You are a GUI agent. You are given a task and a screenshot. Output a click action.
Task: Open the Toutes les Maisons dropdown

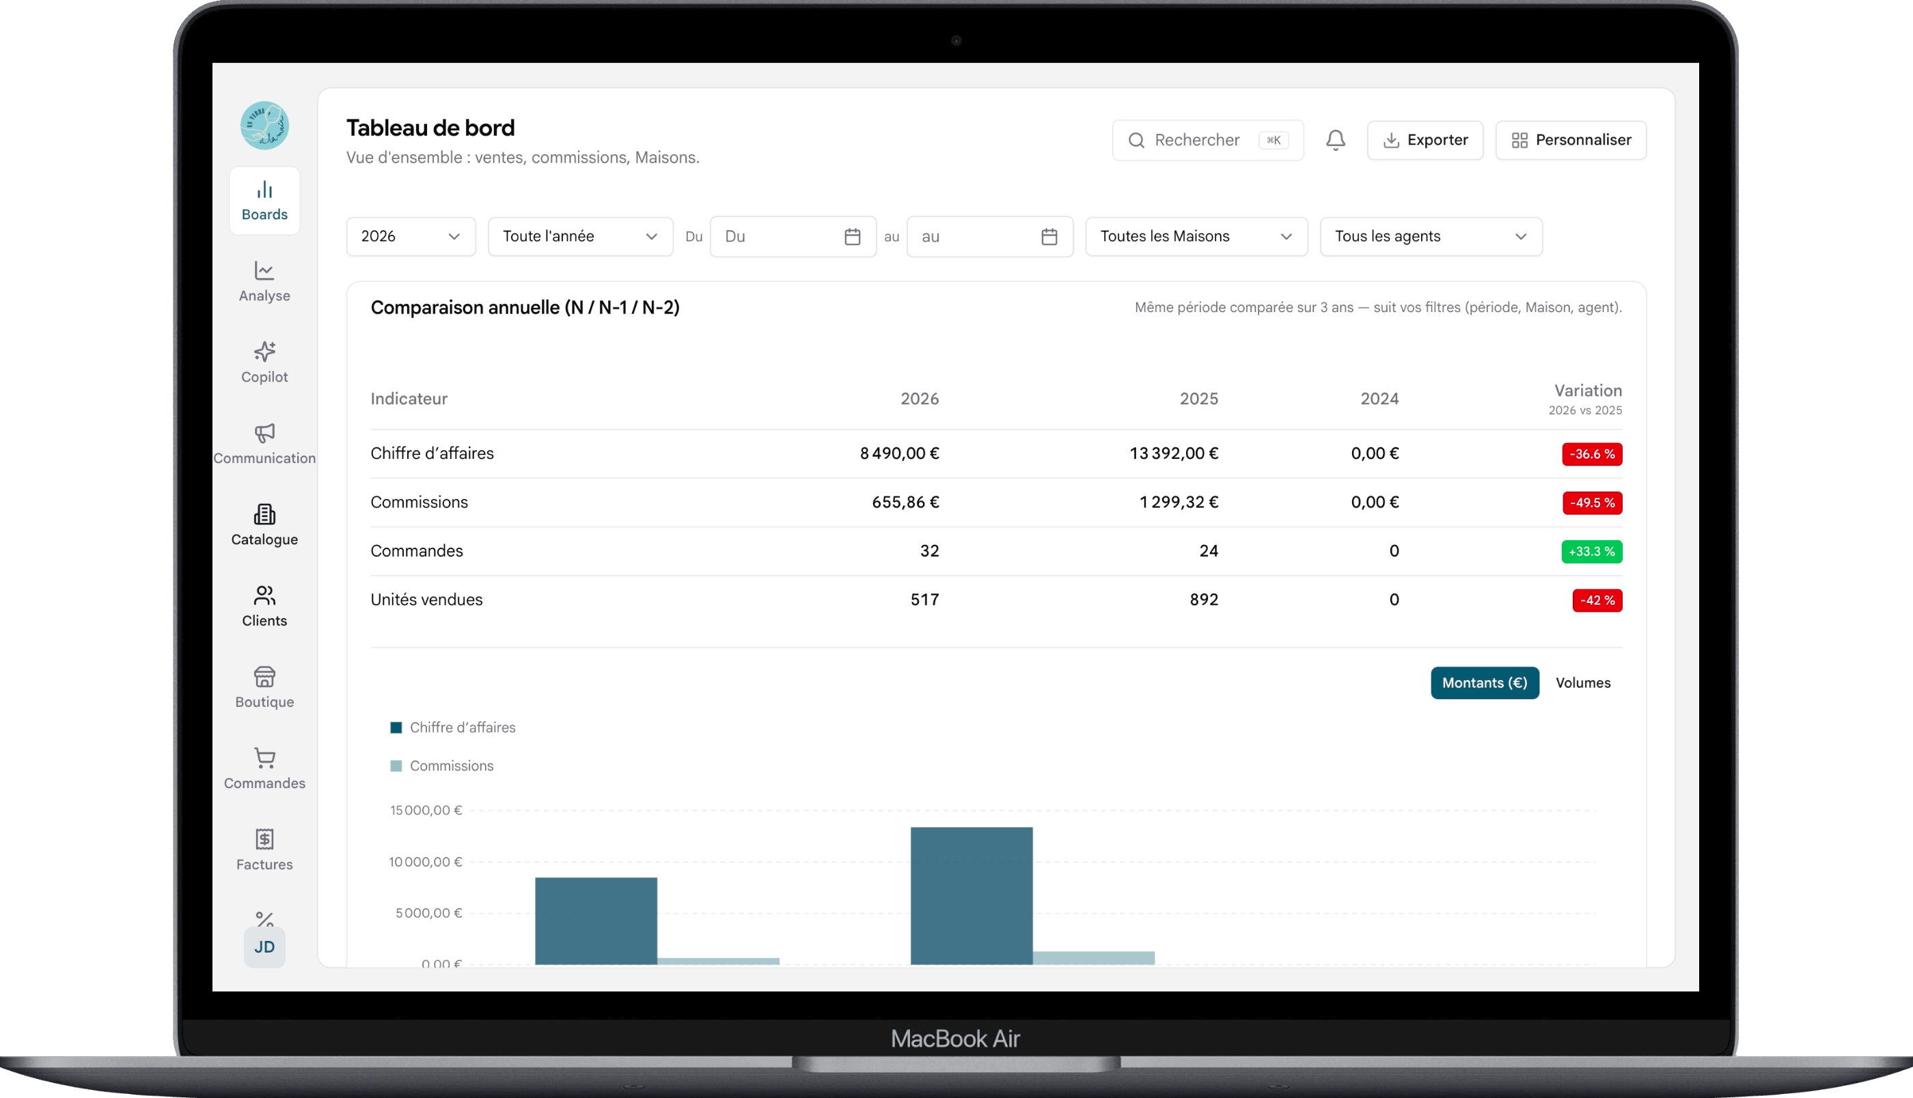(x=1196, y=237)
